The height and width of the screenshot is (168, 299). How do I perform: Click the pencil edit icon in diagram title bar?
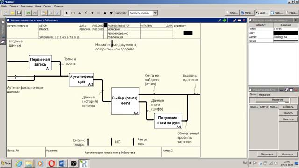click(x=220, y=20)
